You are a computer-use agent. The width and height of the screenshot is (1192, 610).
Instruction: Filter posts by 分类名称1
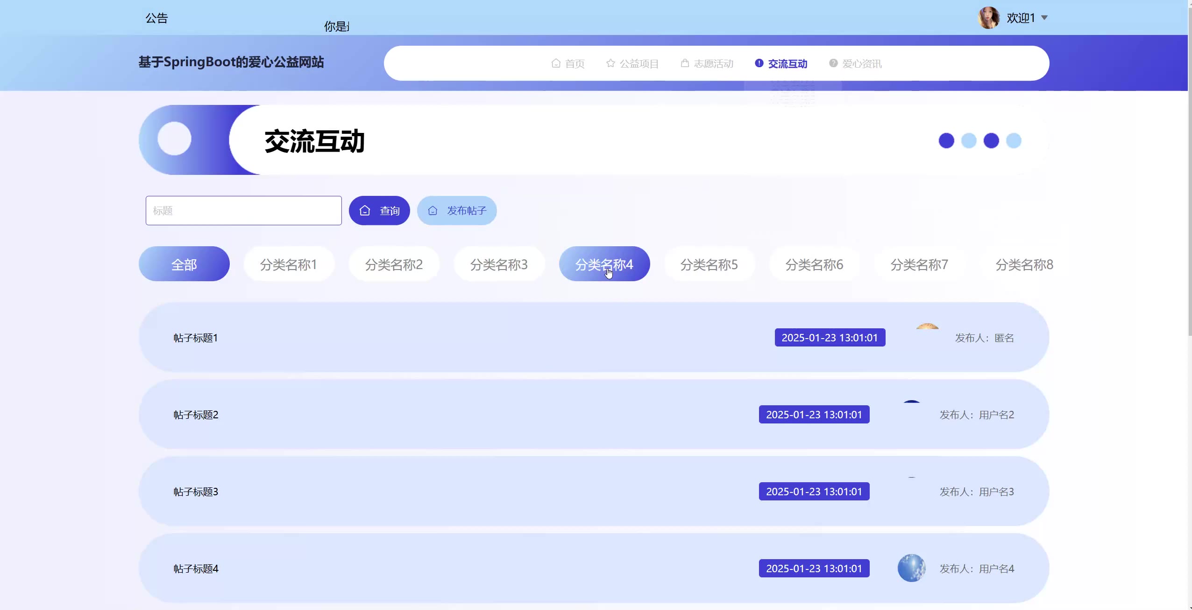(x=289, y=264)
